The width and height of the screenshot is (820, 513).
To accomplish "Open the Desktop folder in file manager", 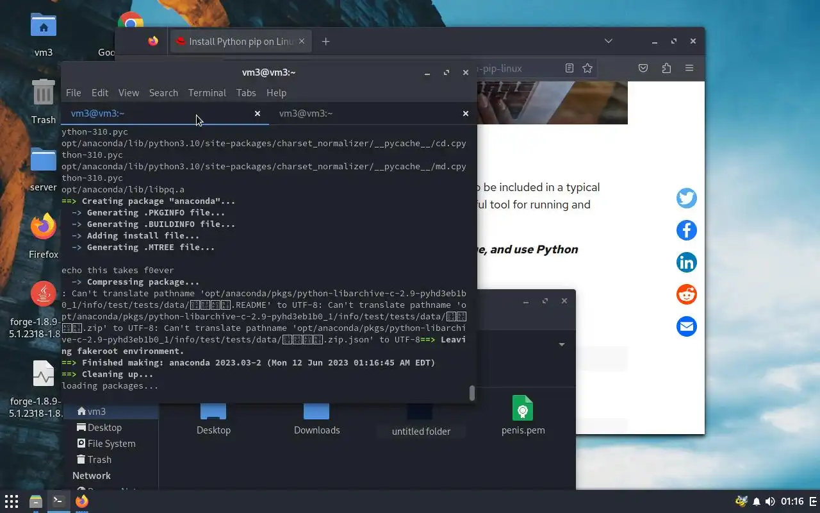I will click(213, 420).
